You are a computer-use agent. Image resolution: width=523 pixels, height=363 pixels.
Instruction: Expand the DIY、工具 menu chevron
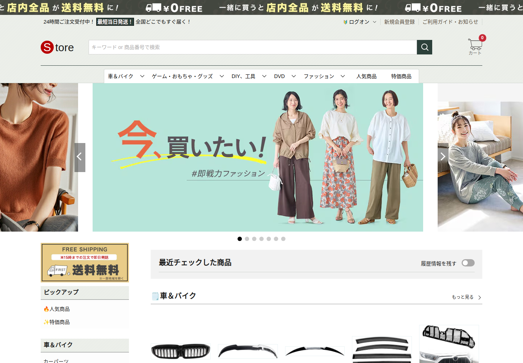pyautogui.click(x=264, y=76)
